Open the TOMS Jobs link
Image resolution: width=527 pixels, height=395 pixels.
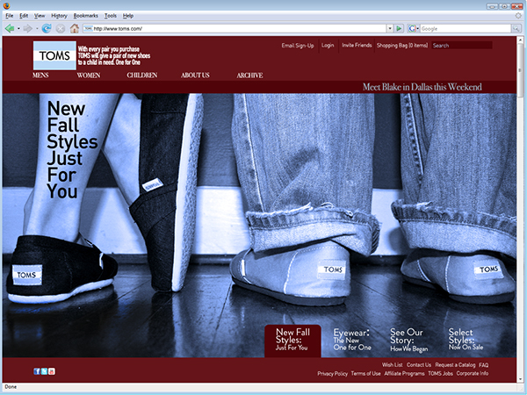tap(440, 374)
